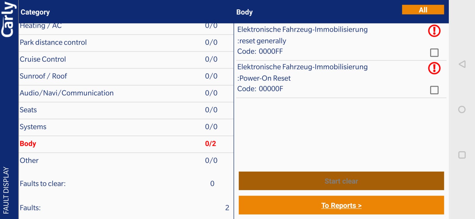Select the Body category row
Screen dimensions: 475x219
tap(126, 144)
